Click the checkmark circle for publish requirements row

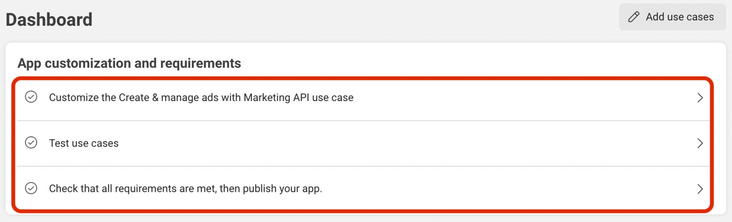(31, 188)
